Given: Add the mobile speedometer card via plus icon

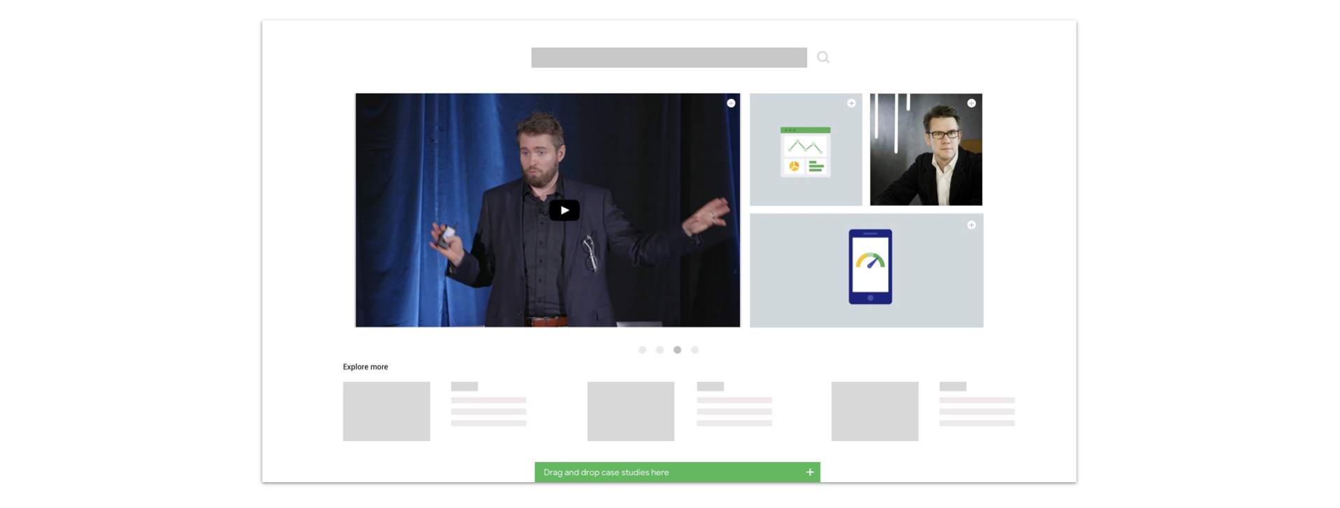Looking at the screenshot, I should 971,225.
